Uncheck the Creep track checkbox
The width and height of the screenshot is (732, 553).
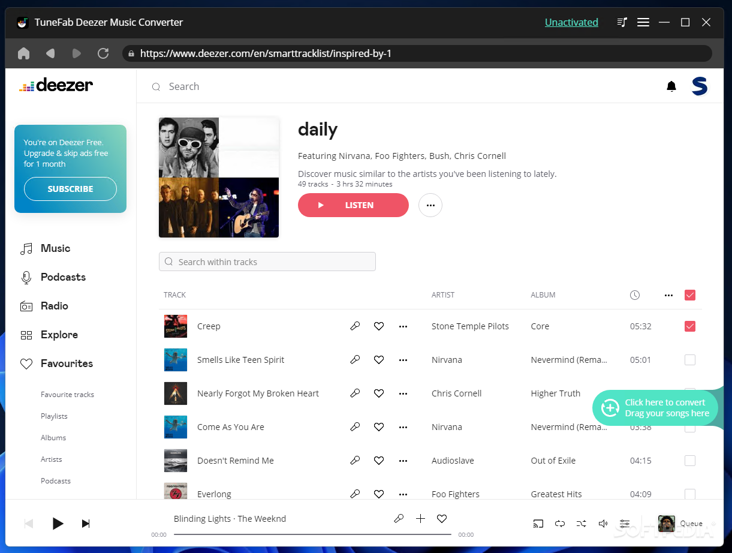pyautogui.click(x=690, y=326)
